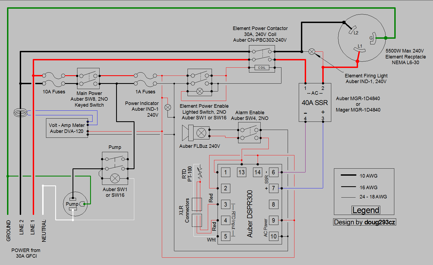Click the lower XLR connector symbol
Viewport: 433px width, 265px height.
197,220
